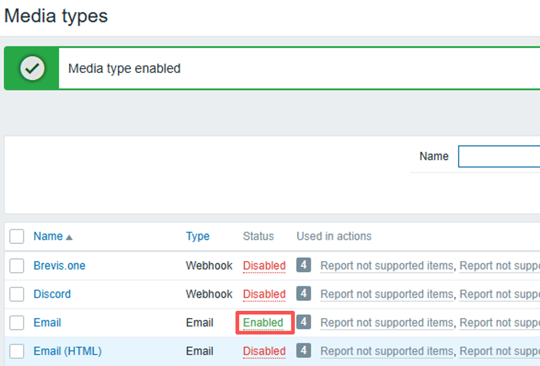Click actions count badge in Email (HTML) row

304,350
